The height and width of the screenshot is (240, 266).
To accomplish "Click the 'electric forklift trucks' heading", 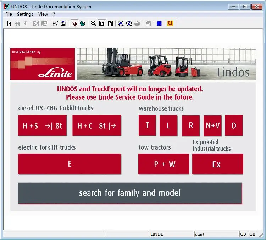I will click(47, 147).
